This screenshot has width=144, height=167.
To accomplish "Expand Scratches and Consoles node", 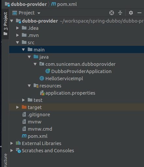I will coord(11,151).
